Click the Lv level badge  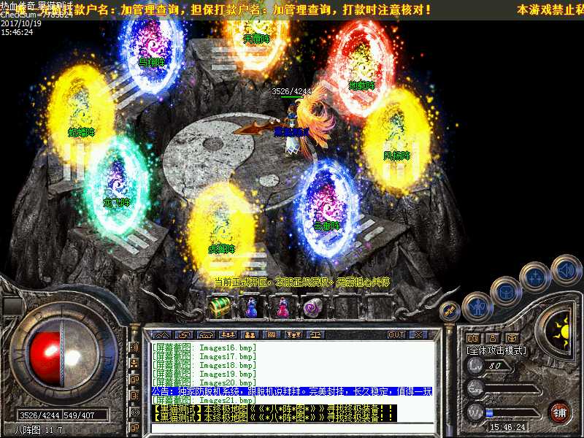click(x=476, y=366)
